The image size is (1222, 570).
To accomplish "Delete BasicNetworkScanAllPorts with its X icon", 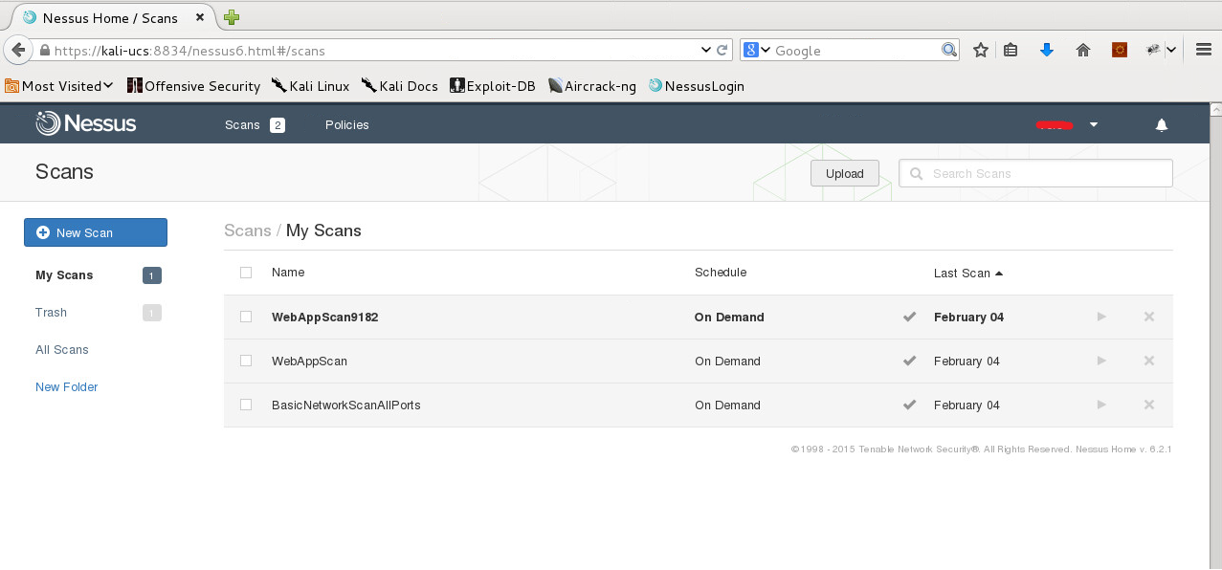I will (1149, 405).
